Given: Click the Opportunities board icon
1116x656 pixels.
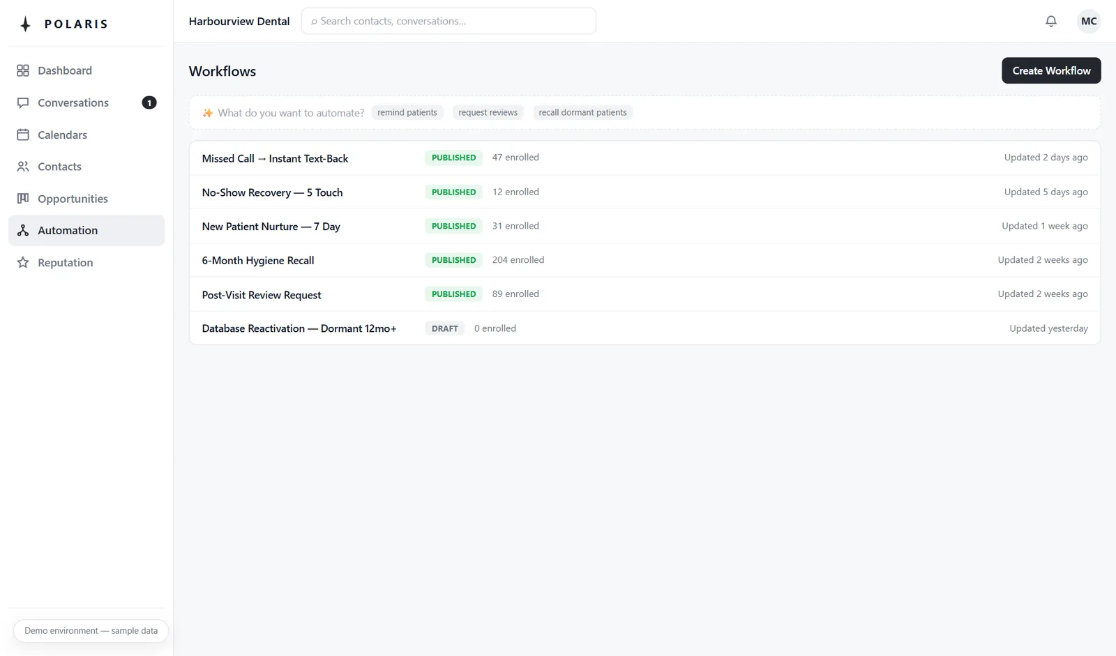Looking at the screenshot, I should 23,199.
